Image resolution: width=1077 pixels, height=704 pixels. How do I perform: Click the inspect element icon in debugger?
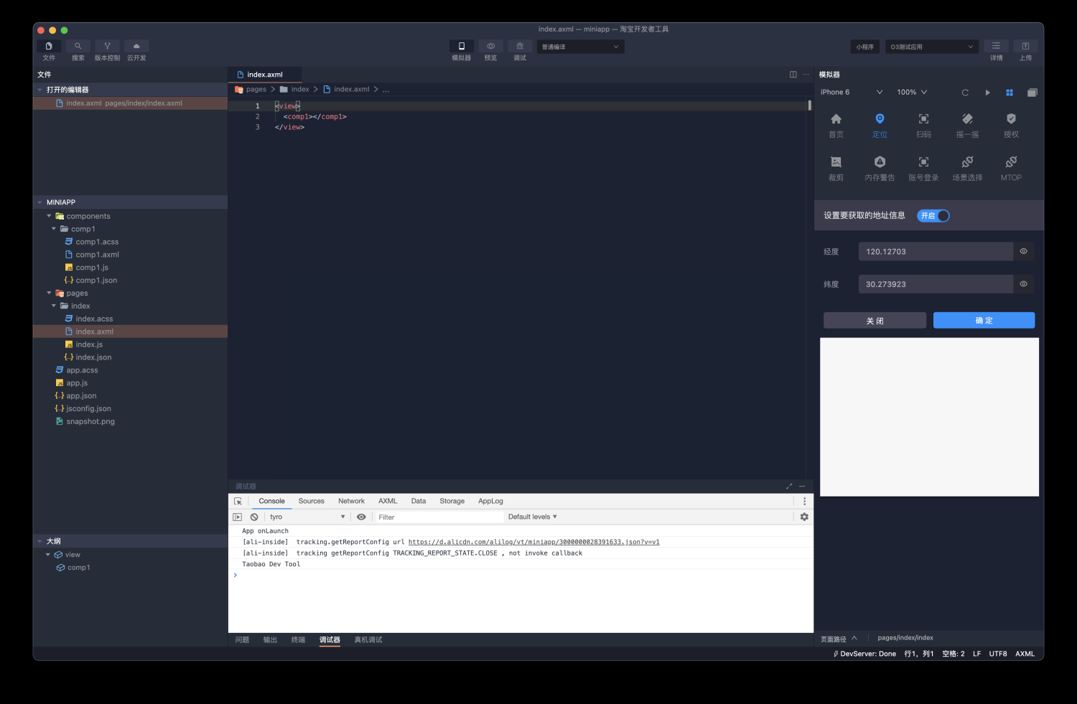click(238, 502)
